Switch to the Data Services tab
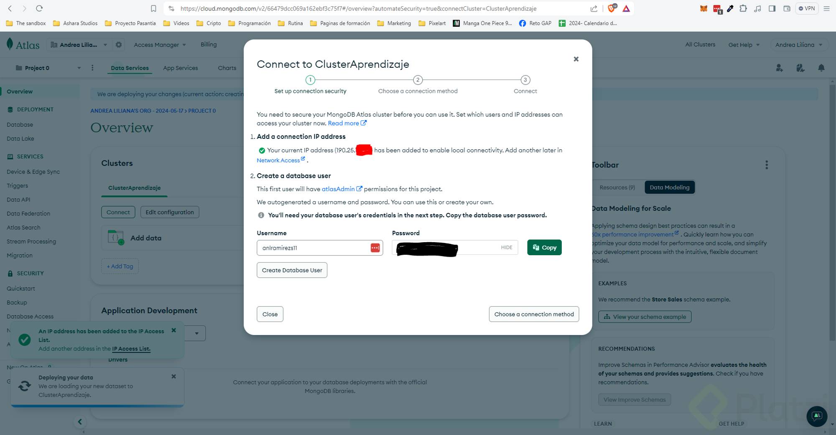 [x=130, y=68]
